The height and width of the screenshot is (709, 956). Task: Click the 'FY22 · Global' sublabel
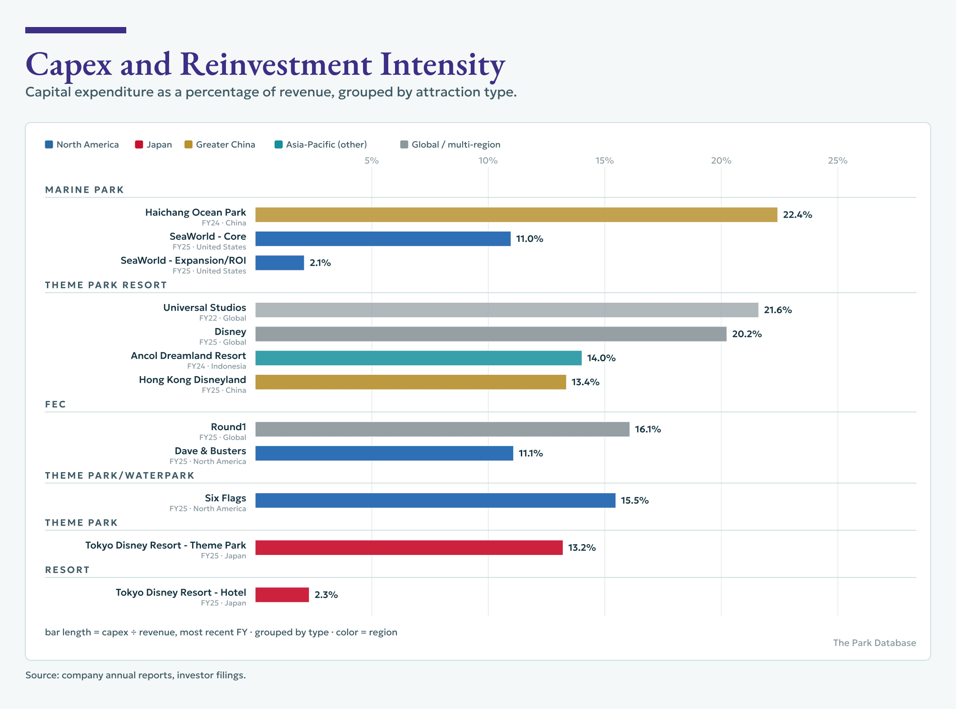pyautogui.click(x=223, y=318)
